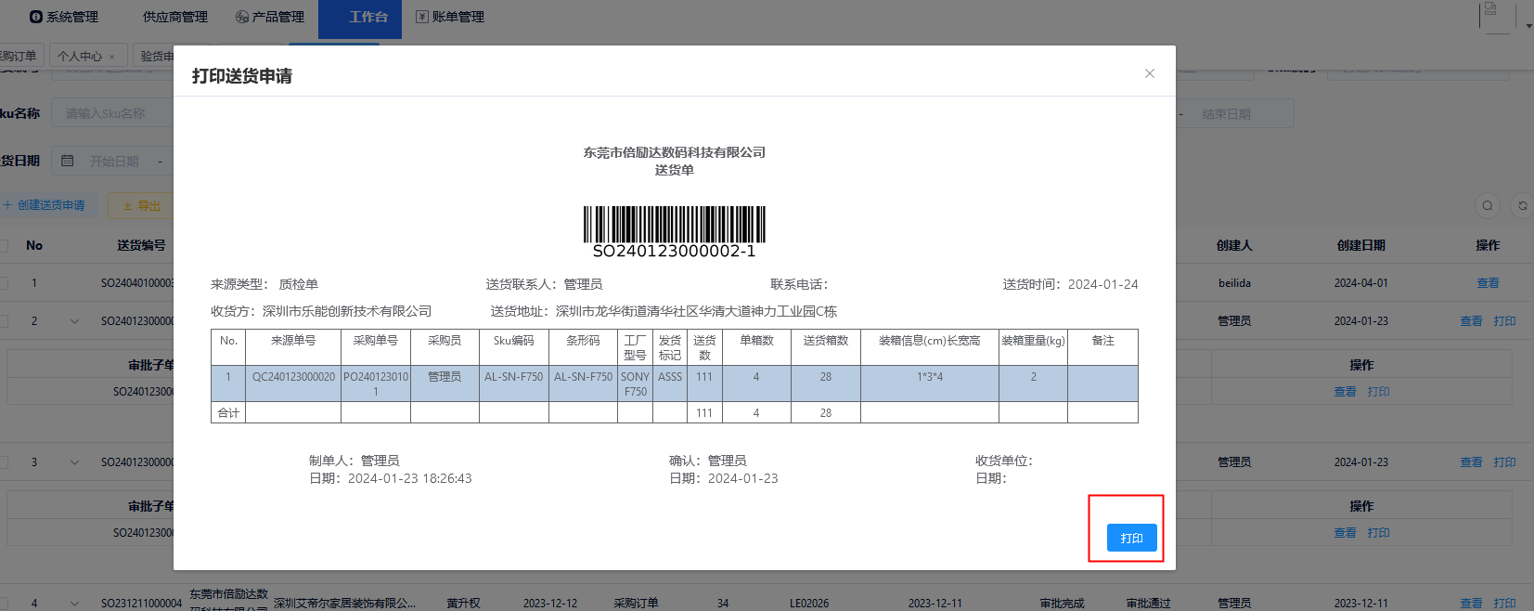
Task: Select the 工作台 menu
Action: point(360,19)
